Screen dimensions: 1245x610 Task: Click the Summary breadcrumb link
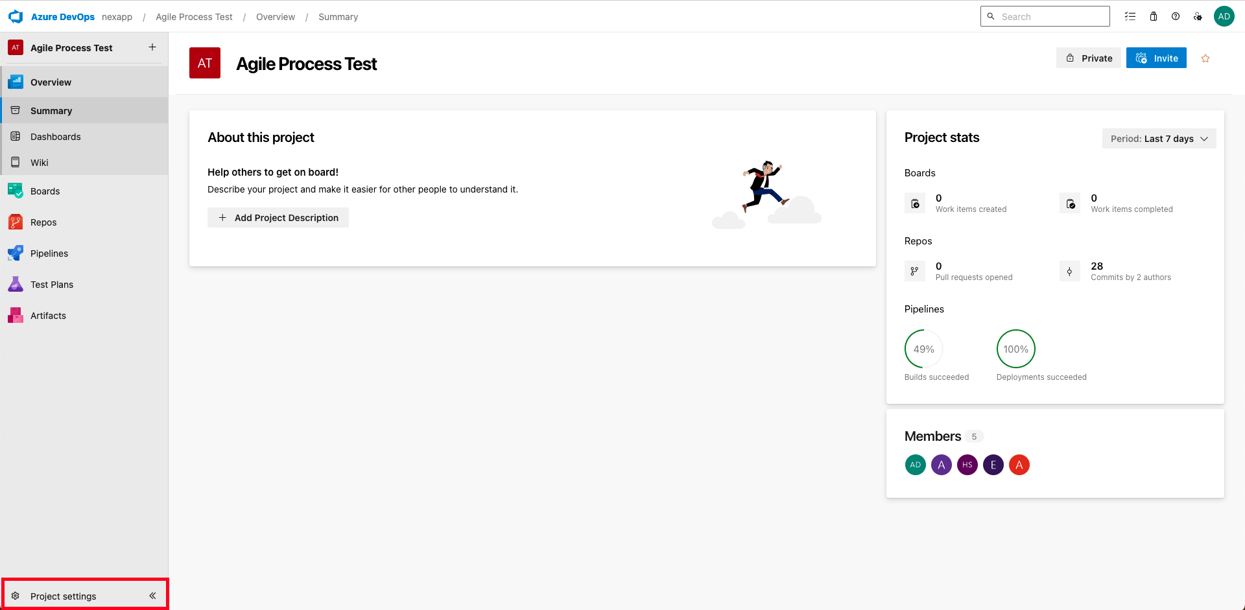[338, 17]
